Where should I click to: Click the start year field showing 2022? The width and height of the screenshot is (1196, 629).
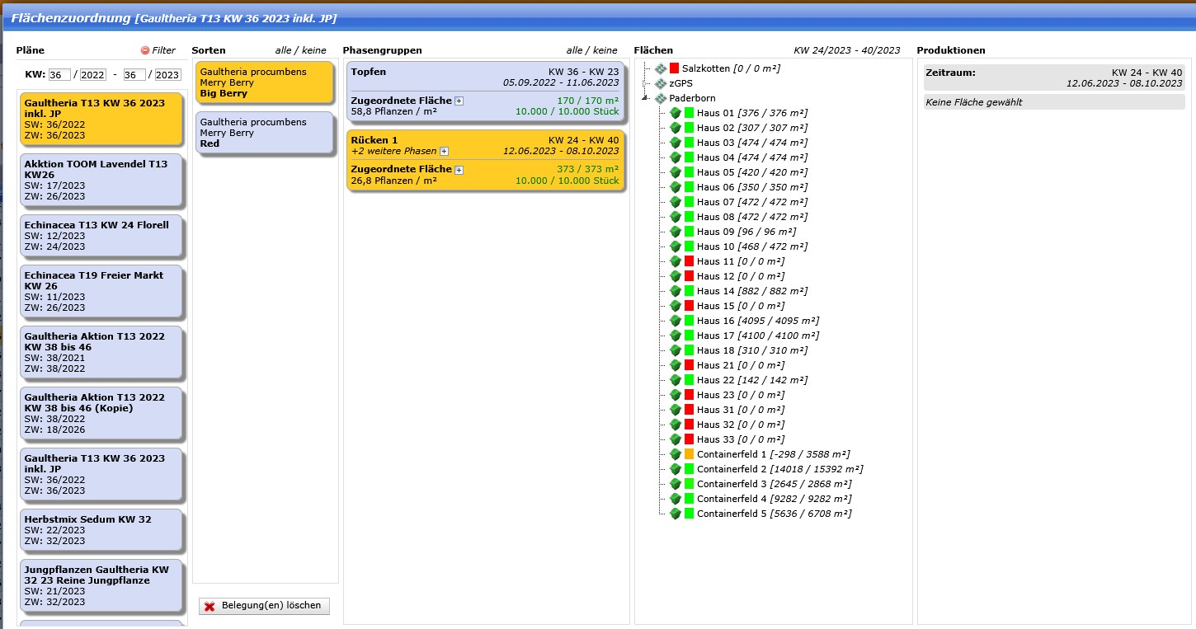pyautogui.click(x=92, y=75)
